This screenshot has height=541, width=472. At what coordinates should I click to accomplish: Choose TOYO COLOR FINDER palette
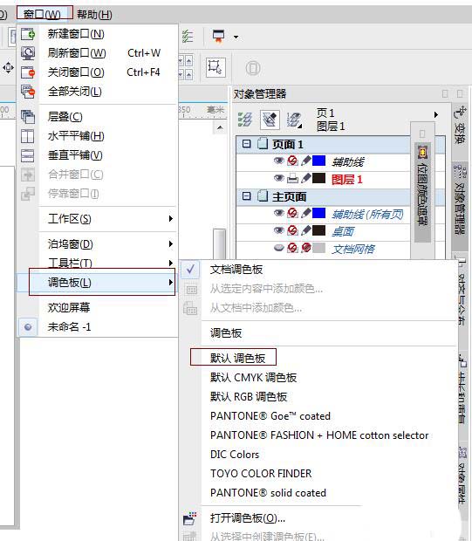click(261, 474)
